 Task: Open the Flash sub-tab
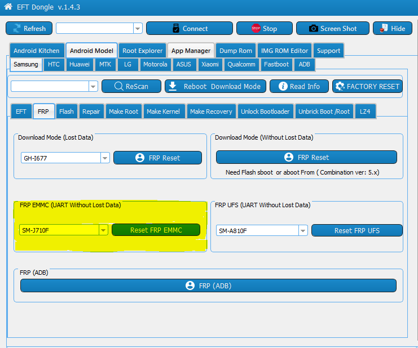pyautogui.click(x=67, y=111)
